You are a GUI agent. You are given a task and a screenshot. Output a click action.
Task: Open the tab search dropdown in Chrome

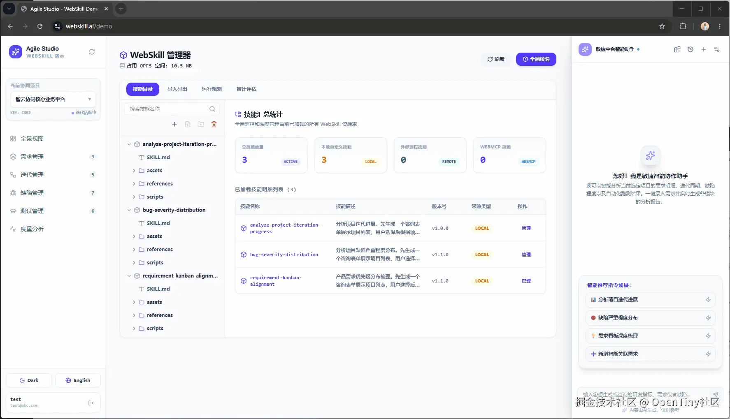(x=9, y=9)
